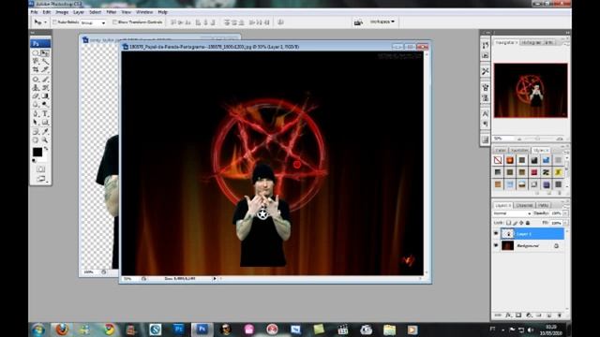
Task: Open the Auto-Select Group dropdown
Action: [93, 22]
